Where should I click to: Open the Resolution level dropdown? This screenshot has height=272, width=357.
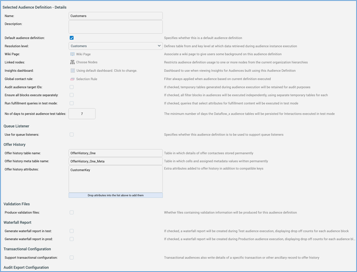coord(115,46)
